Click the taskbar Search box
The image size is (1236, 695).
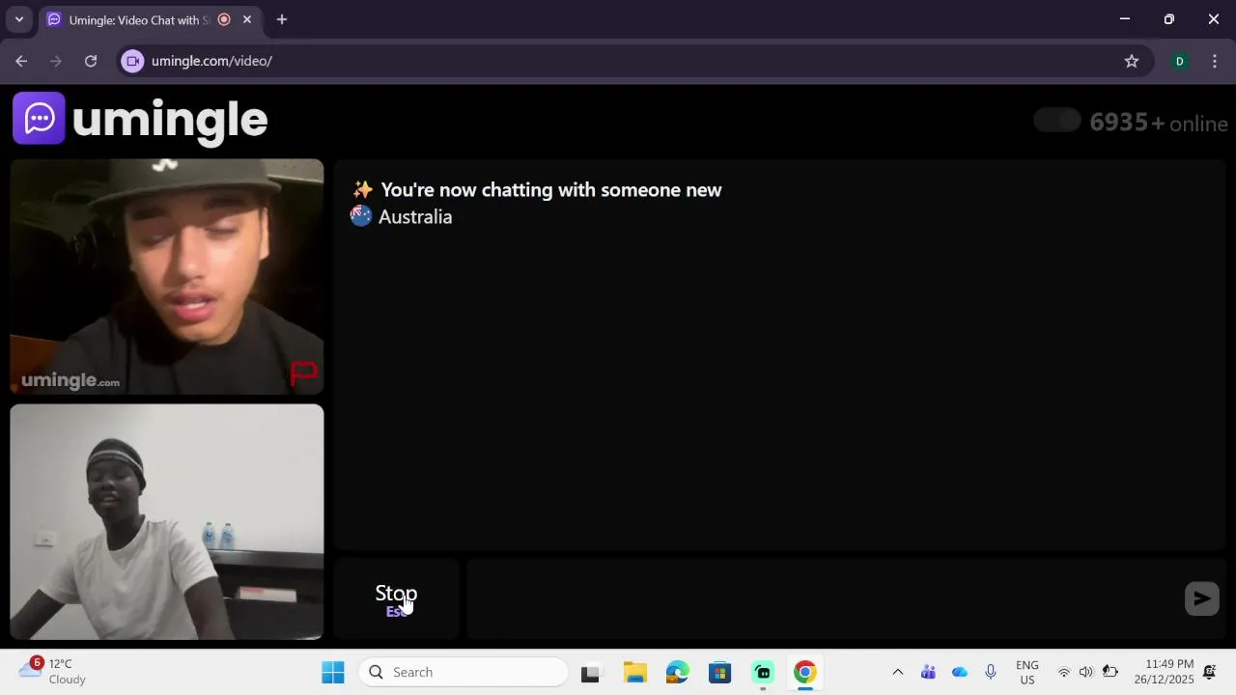463,672
